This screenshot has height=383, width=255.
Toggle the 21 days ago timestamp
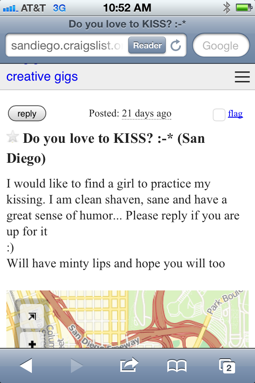tap(146, 114)
